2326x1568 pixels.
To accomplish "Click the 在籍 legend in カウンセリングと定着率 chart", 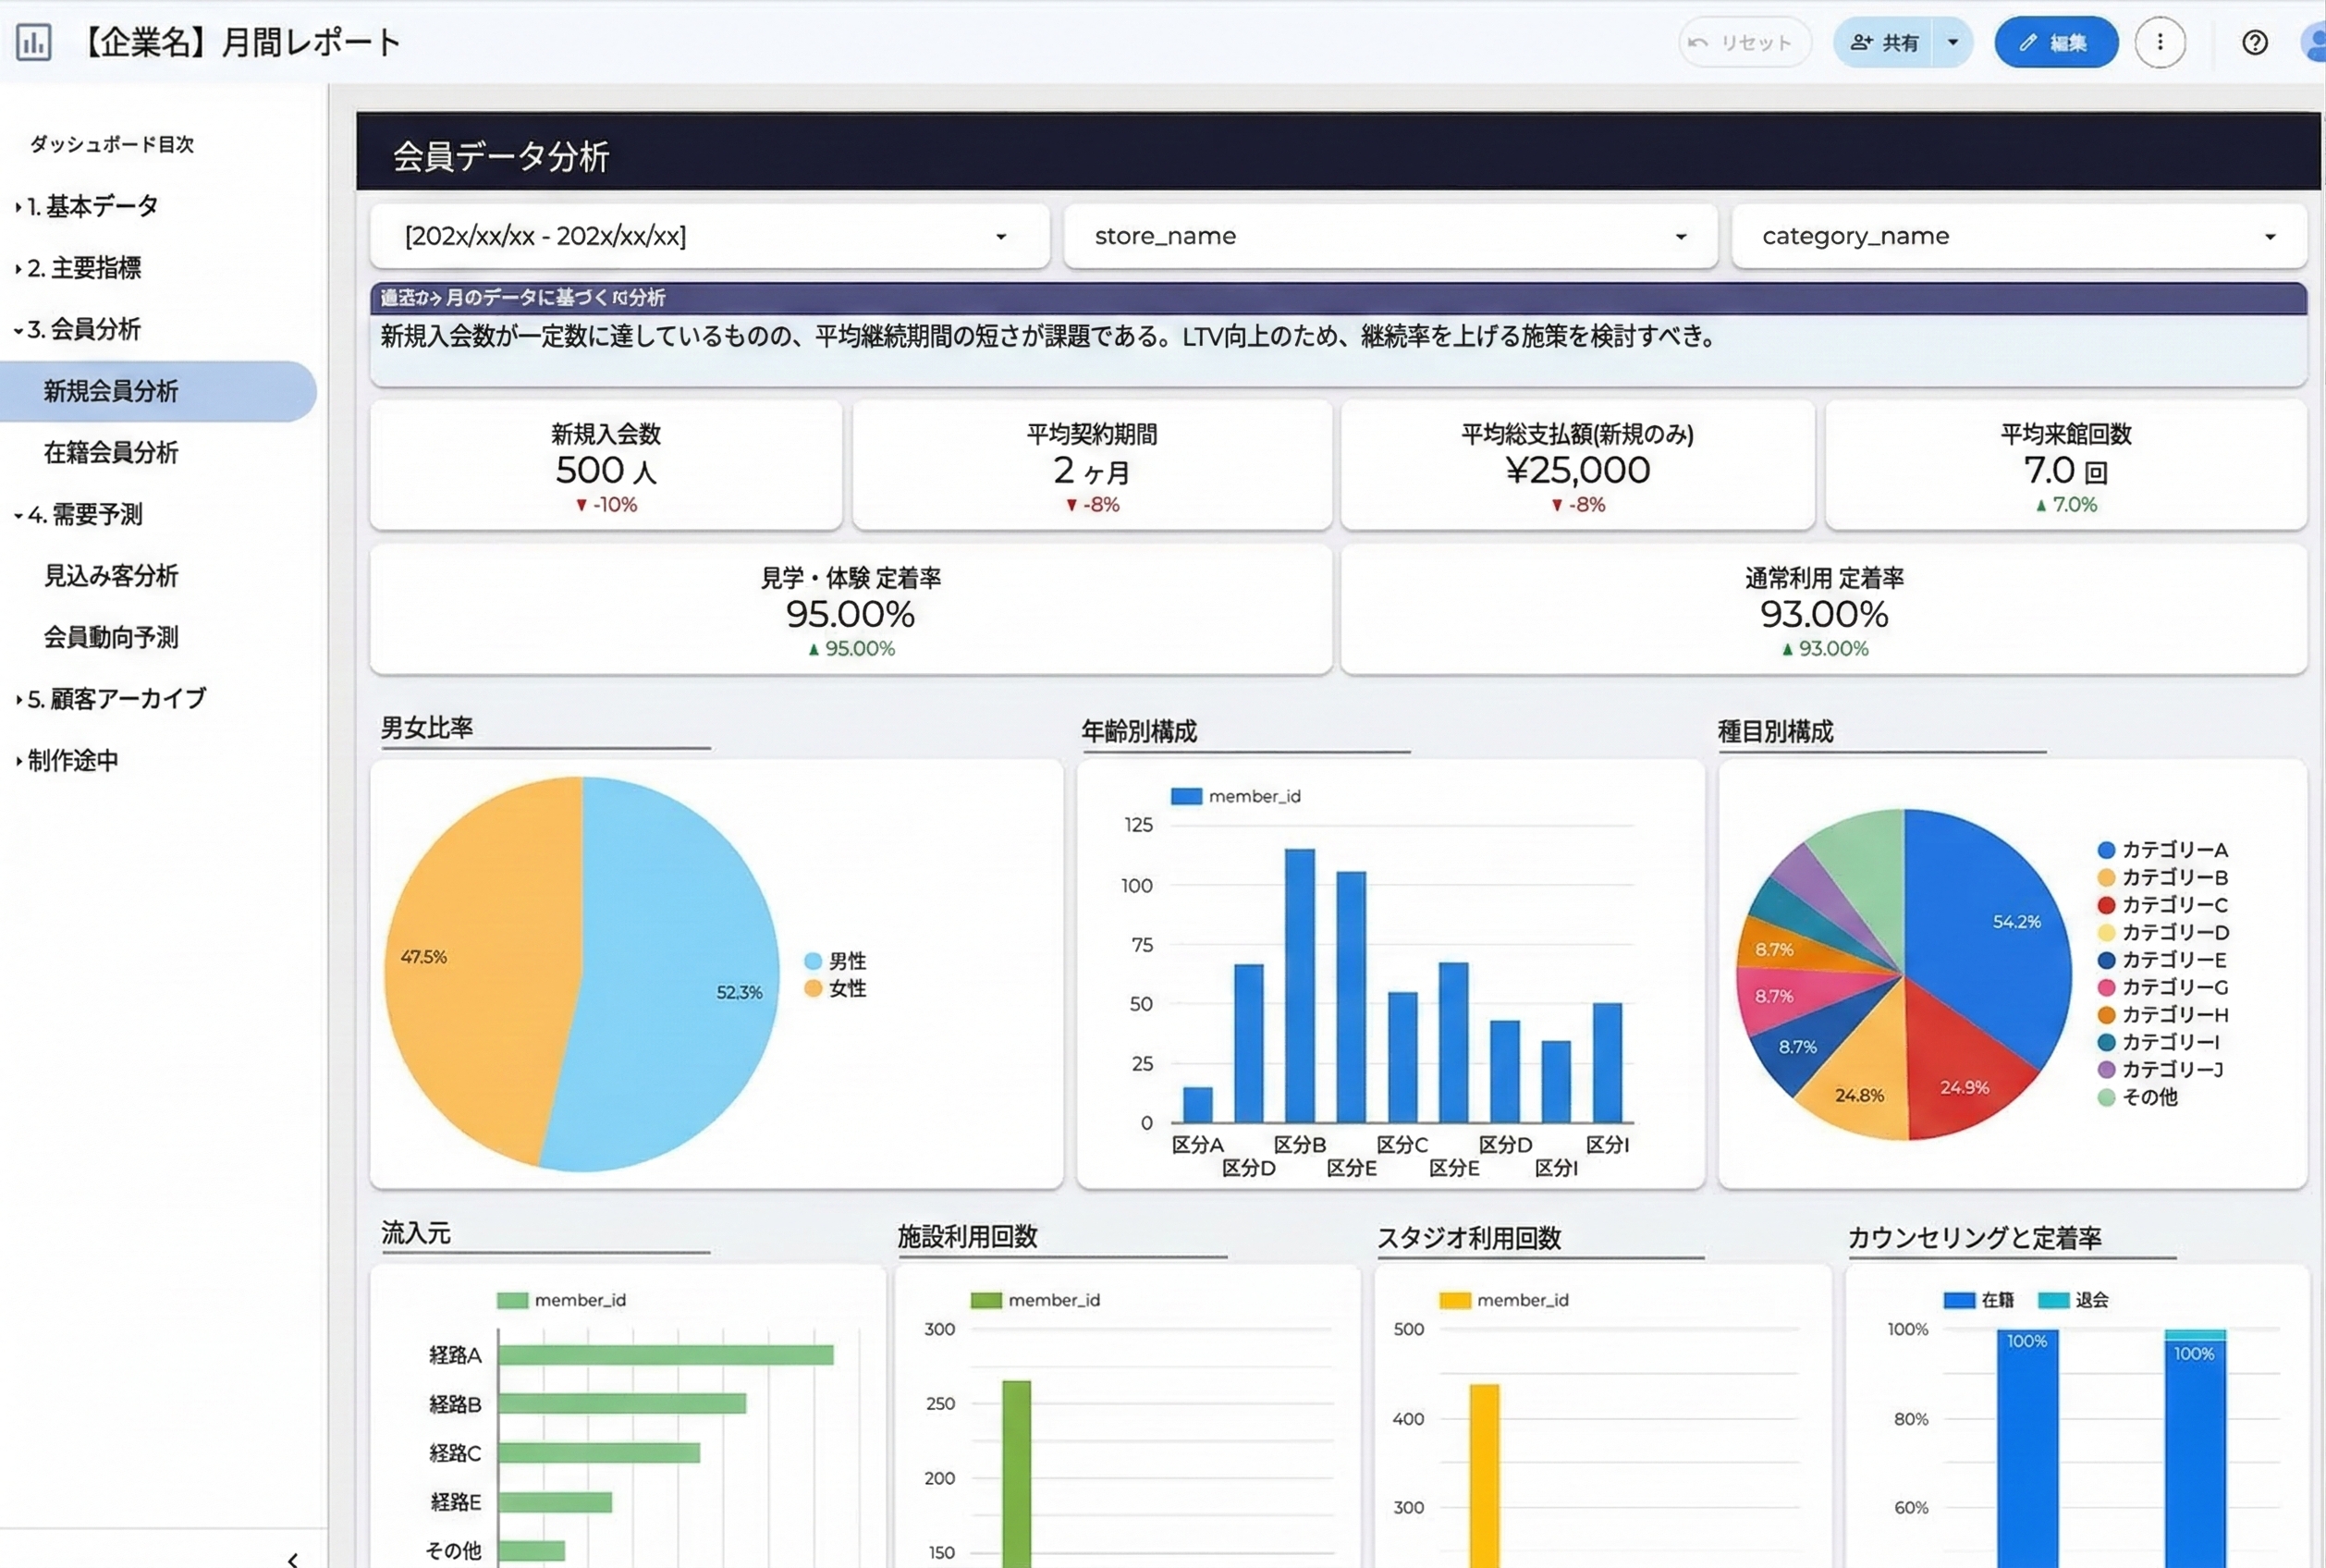I will point(1978,1300).
